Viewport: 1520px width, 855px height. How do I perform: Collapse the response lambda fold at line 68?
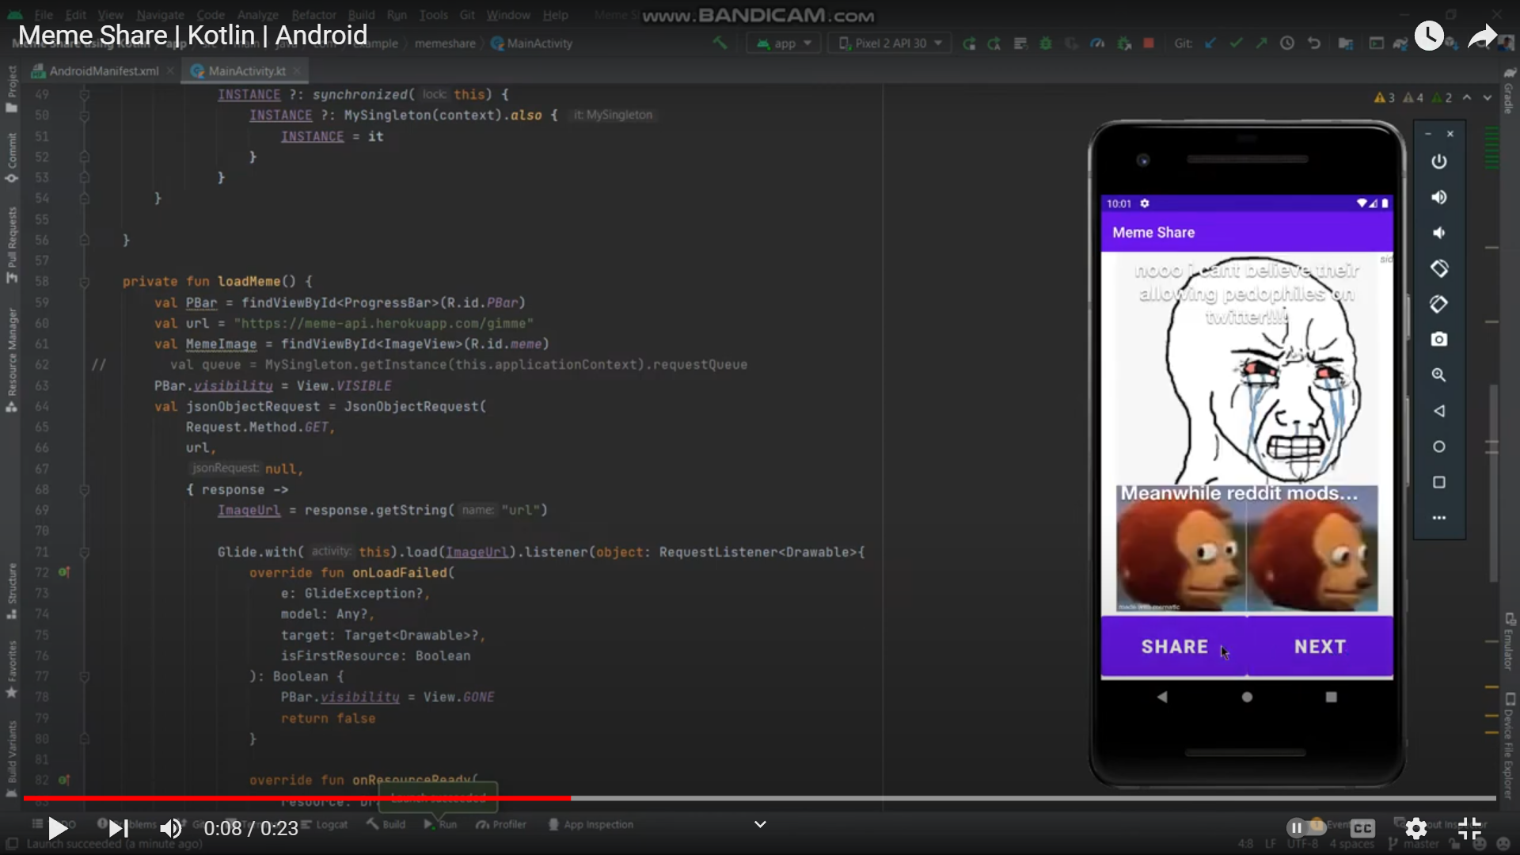coord(84,490)
